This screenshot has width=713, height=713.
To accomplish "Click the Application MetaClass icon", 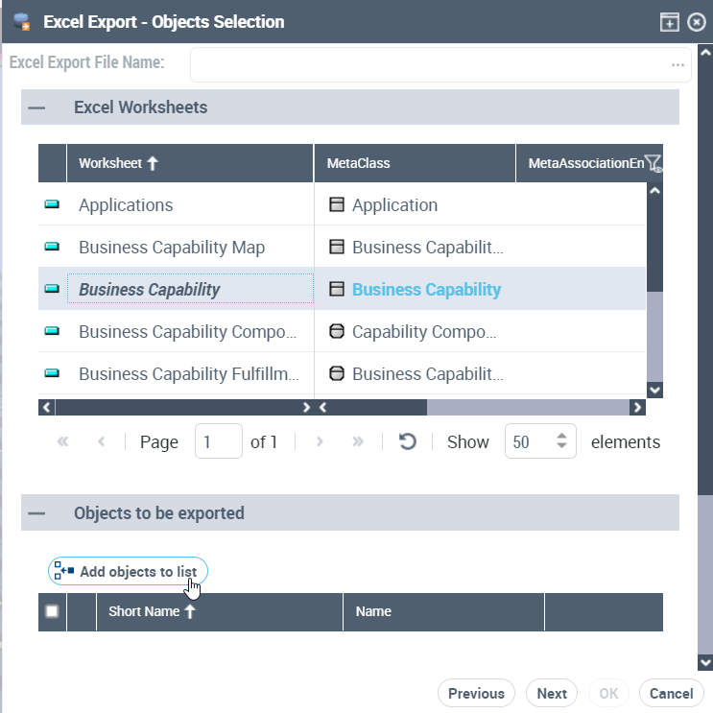I will tap(337, 204).
